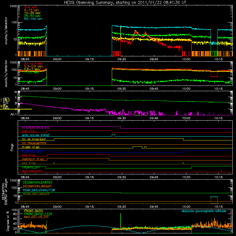Click the "10:00" tick under the MeV panel
The image size is (236, 236).
186,89
